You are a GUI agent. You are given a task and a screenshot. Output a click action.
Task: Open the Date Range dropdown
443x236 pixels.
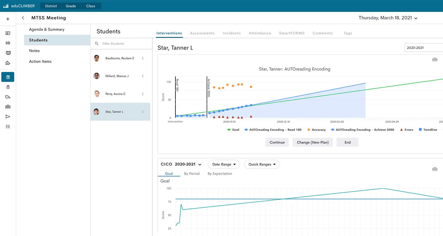click(224, 164)
